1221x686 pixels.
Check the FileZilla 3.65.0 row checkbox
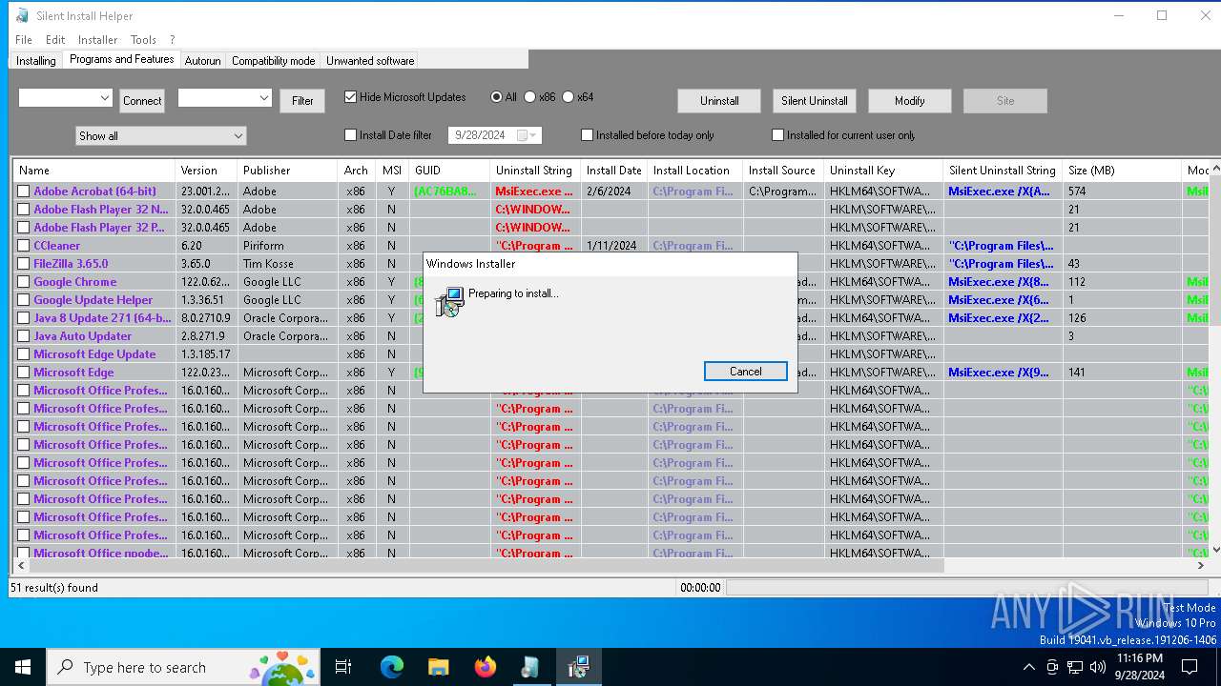(x=24, y=264)
